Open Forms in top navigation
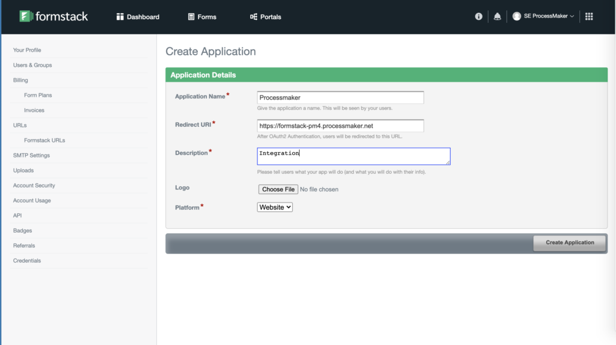Image resolution: width=616 pixels, height=345 pixels. tap(202, 17)
